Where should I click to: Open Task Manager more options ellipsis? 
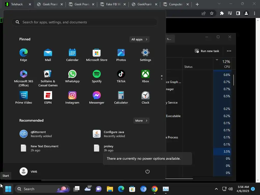tap(229, 51)
